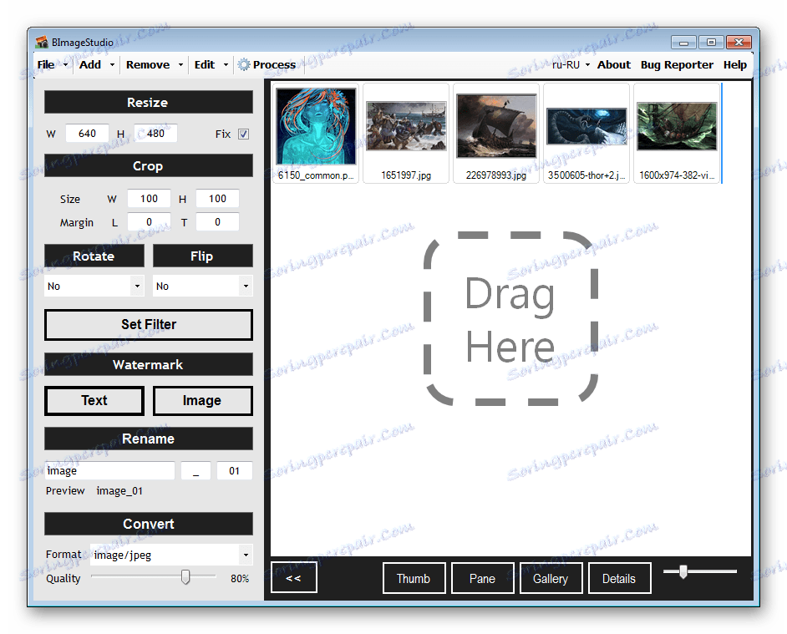Screen dimensions: 787x634
Task: Click the File menu dropdown arrow
Action: (x=65, y=65)
